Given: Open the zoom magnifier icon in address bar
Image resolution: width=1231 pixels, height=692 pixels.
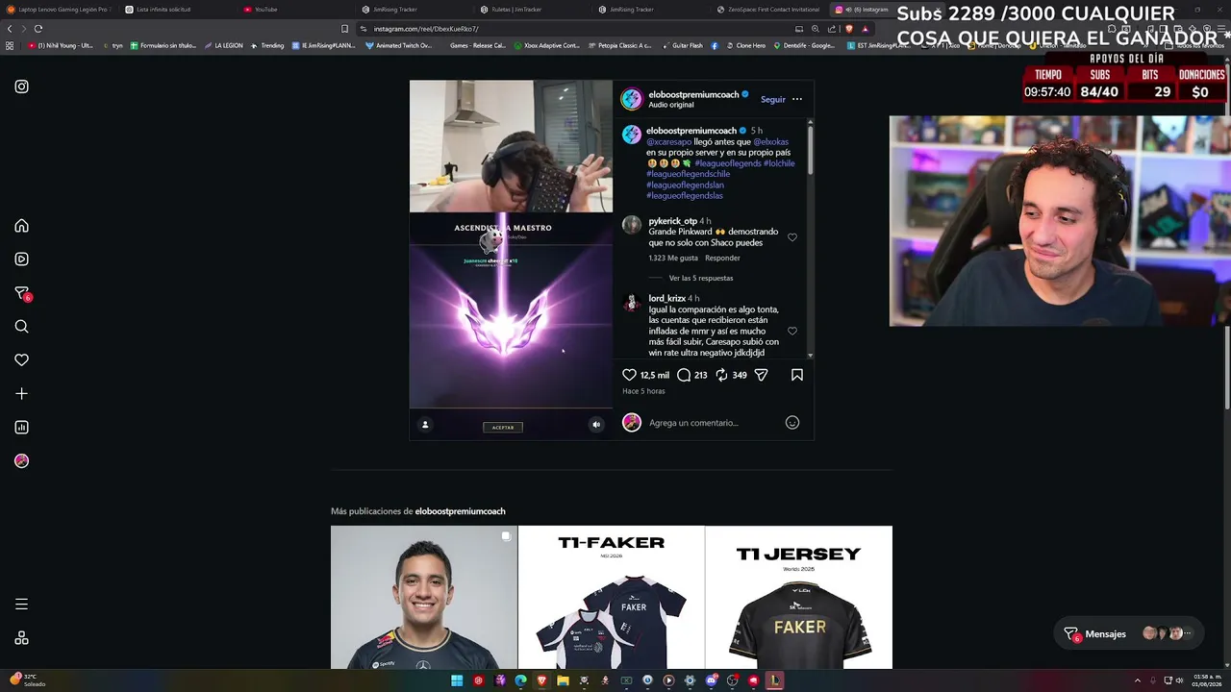Looking at the screenshot, I should (x=816, y=29).
